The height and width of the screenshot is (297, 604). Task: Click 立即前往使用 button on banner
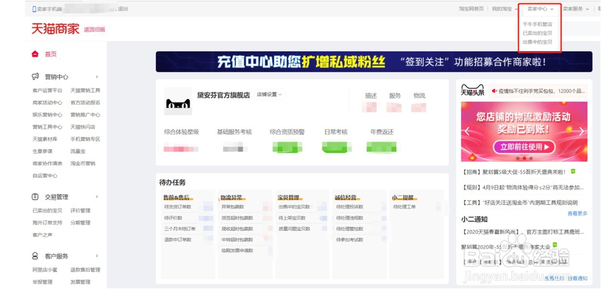click(x=524, y=147)
